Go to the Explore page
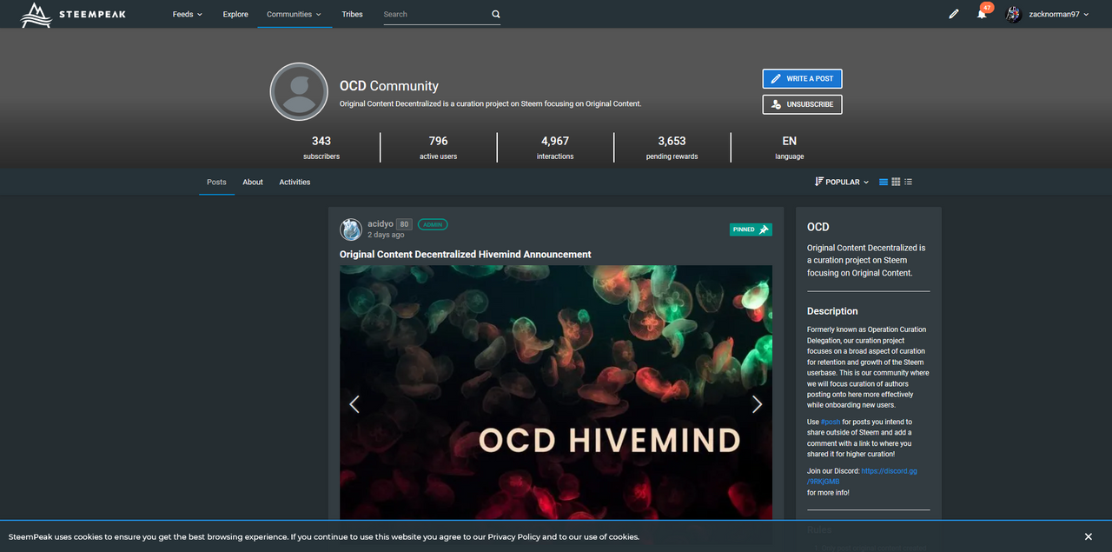This screenshot has width=1112, height=552. (235, 14)
